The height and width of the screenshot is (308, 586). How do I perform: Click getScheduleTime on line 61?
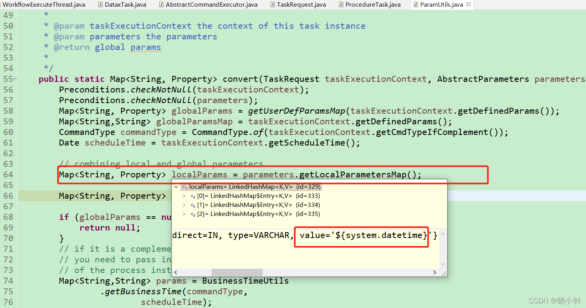point(307,143)
